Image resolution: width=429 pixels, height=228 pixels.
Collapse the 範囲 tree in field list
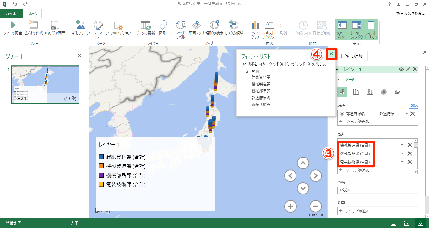pos(247,72)
